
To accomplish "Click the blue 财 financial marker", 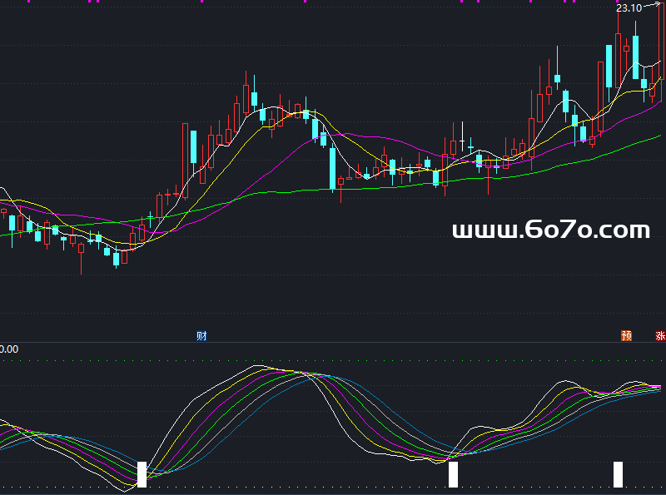I will coord(201,336).
